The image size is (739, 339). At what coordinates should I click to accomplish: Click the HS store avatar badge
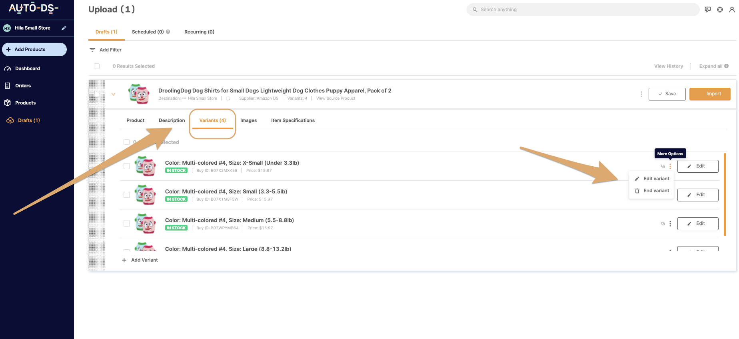pyautogui.click(x=7, y=28)
